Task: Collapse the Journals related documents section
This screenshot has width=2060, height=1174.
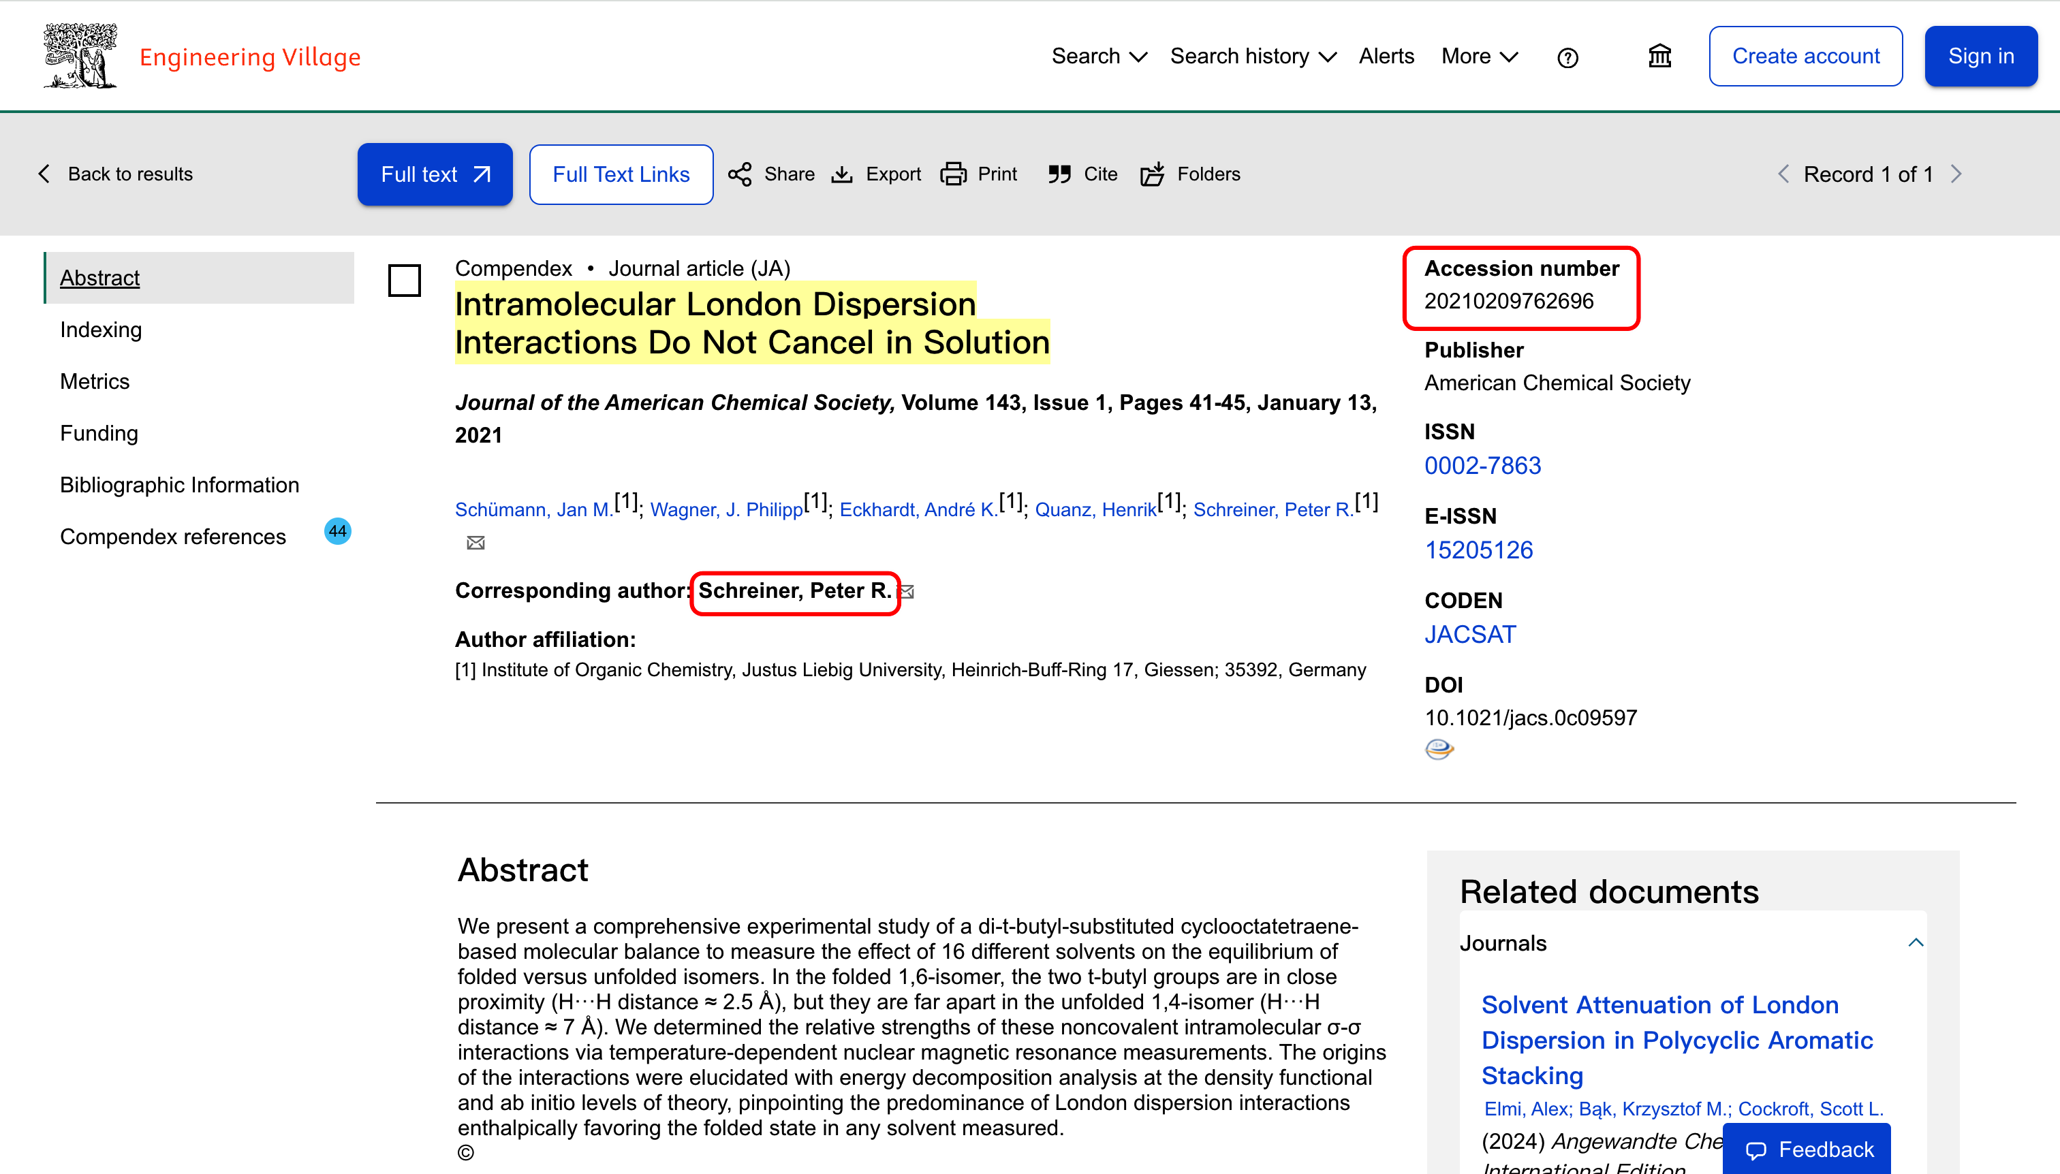Action: tap(1916, 942)
